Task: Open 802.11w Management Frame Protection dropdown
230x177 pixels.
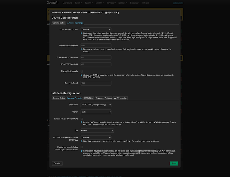Action: (x=96, y=137)
